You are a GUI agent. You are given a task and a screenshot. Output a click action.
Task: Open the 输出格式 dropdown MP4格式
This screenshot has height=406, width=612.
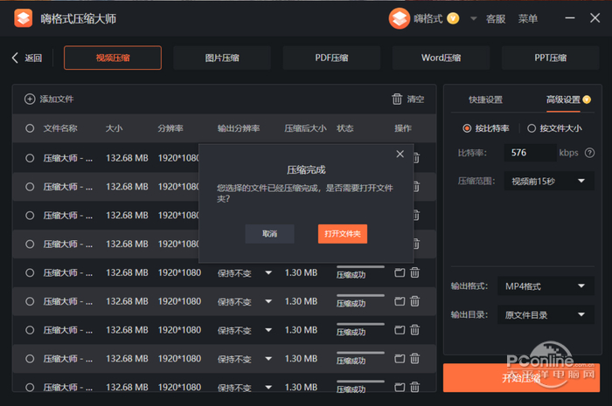(546, 286)
